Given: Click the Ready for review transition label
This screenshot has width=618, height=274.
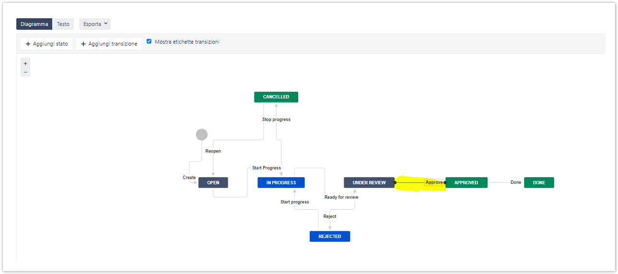Looking at the screenshot, I should tap(341, 197).
